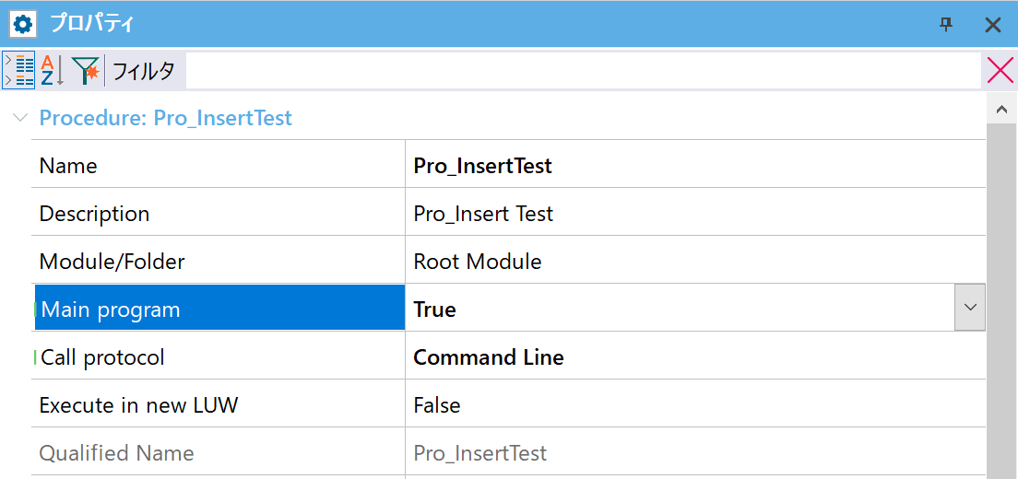Select the Main program True value
This screenshot has width=1018, height=479.
click(x=680, y=310)
